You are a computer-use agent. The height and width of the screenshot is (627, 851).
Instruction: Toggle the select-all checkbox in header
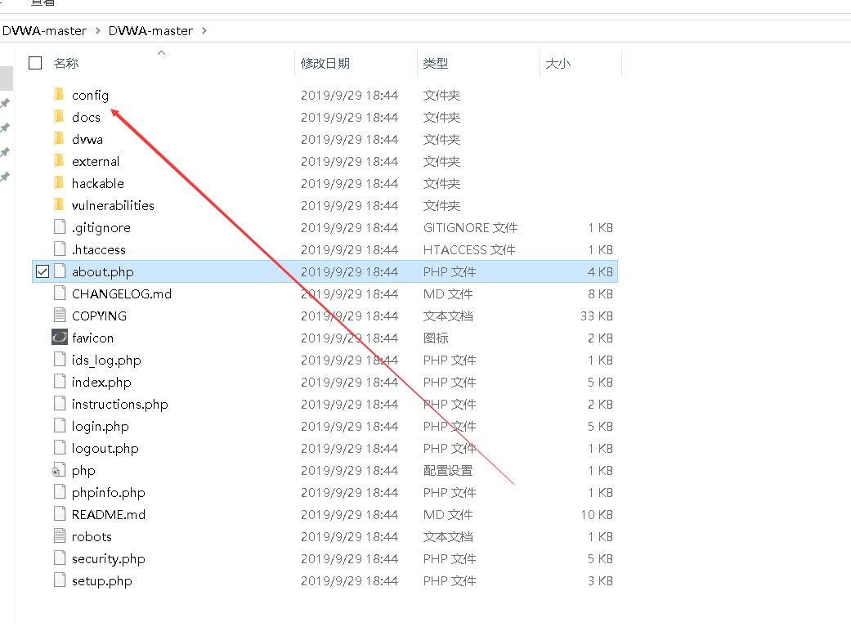(x=35, y=63)
